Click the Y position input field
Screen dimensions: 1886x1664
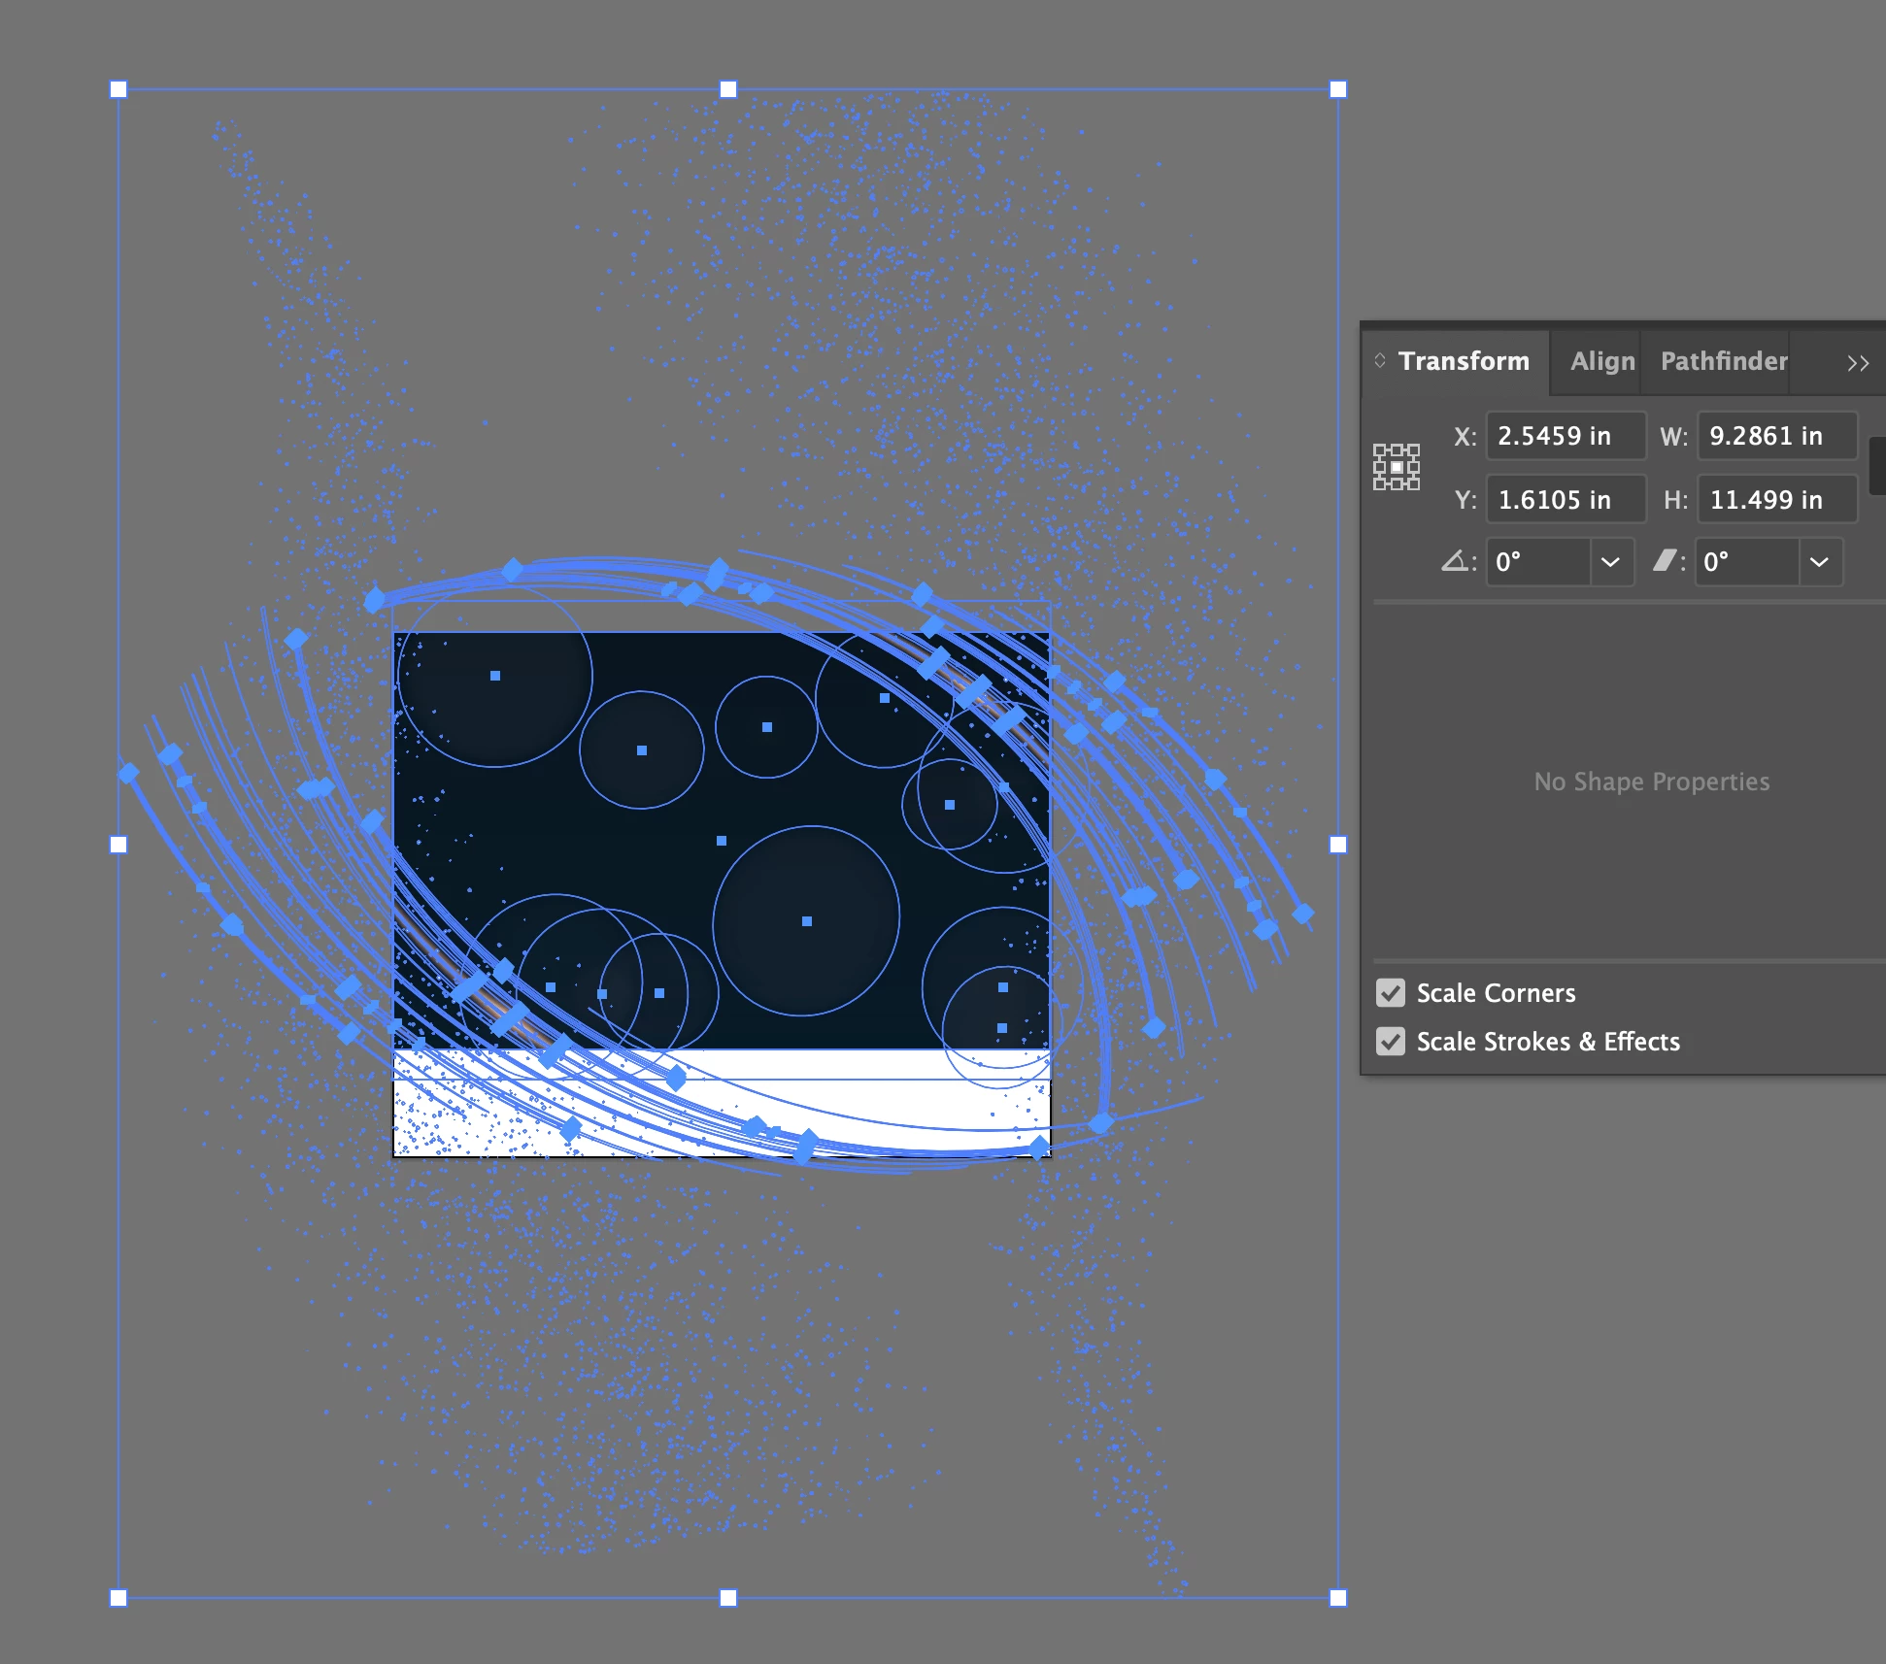[x=1565, y=500]
